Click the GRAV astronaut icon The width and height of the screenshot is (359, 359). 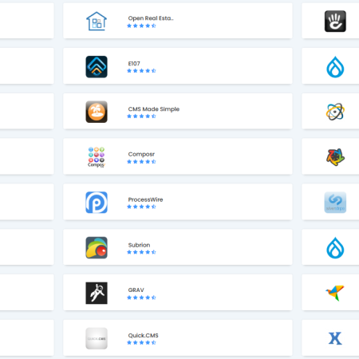[97, 293]
